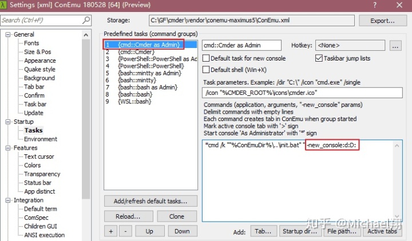The width and height of the screenshot is (412, 241).
Task: Open Fonts settings page
Action: [x=31, y=43]
